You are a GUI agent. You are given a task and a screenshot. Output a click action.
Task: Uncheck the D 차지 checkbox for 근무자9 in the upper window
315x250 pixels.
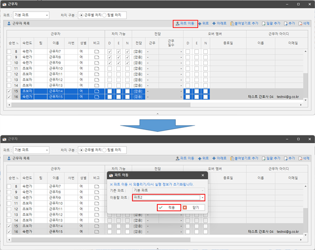(110, 63)
